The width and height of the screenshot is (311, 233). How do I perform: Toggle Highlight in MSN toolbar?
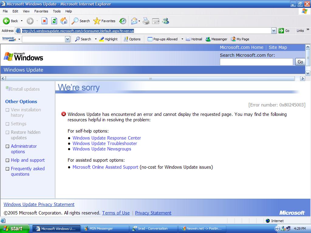(x=108, y=39)
